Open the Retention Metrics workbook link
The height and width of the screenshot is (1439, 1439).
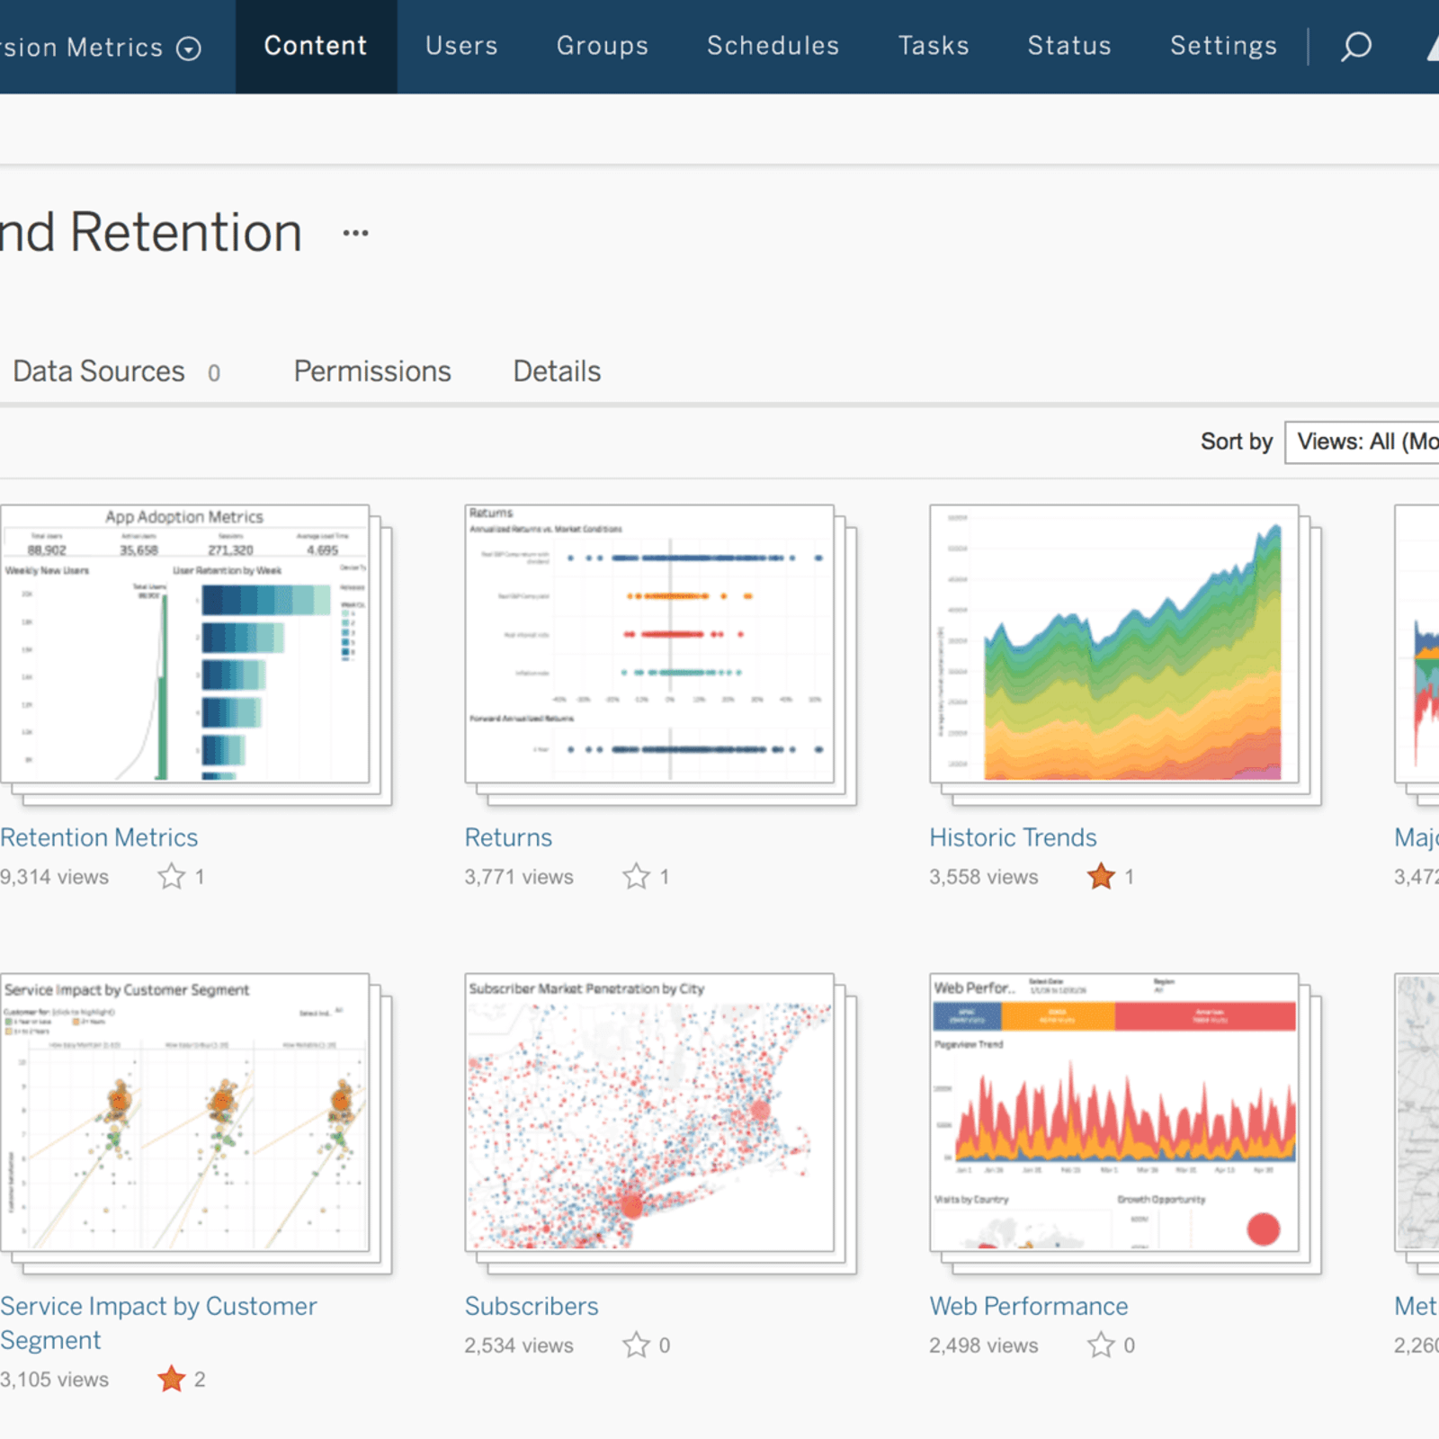click(x=99, y=837)
